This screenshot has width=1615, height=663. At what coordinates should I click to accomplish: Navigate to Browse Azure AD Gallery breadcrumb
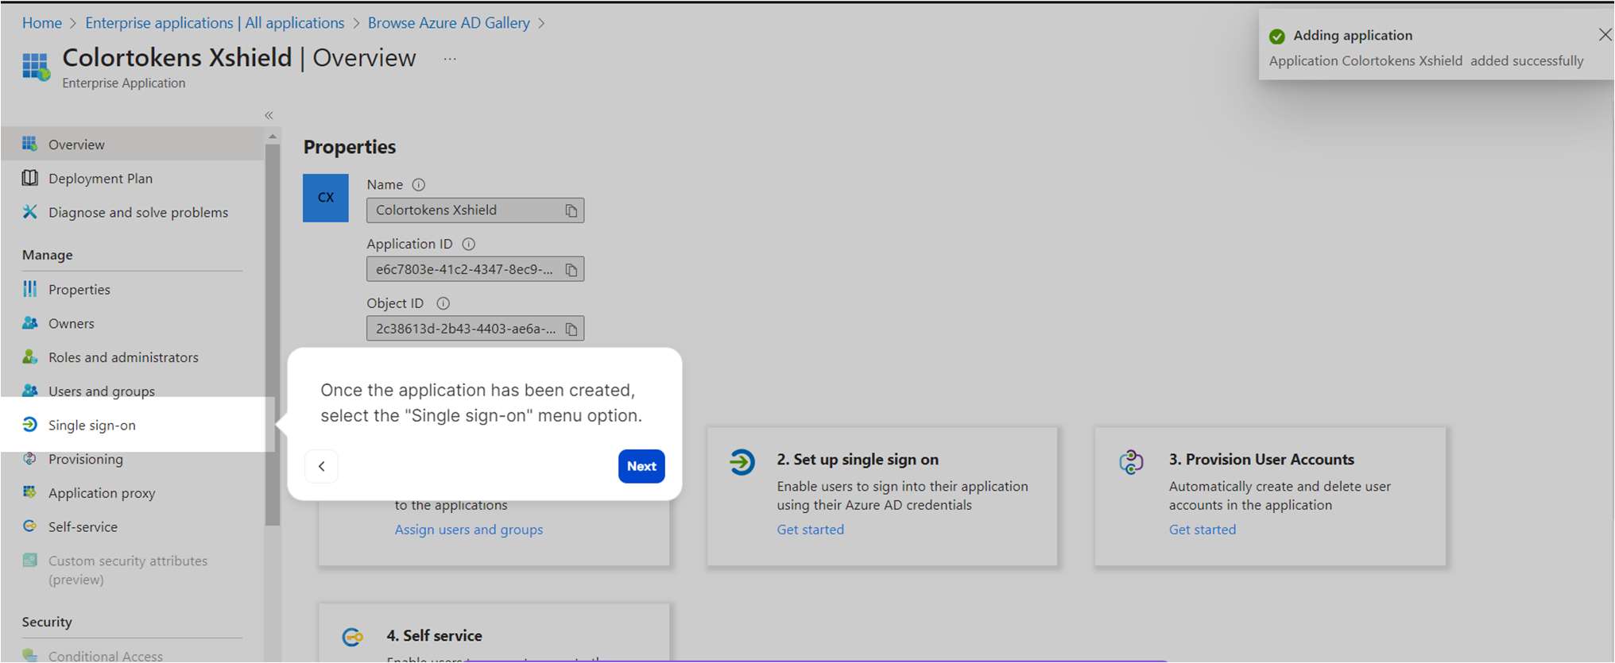tap(448, 23)
